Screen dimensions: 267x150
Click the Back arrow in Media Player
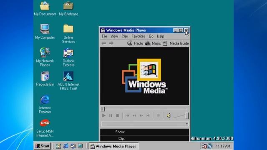click(104, 43)
